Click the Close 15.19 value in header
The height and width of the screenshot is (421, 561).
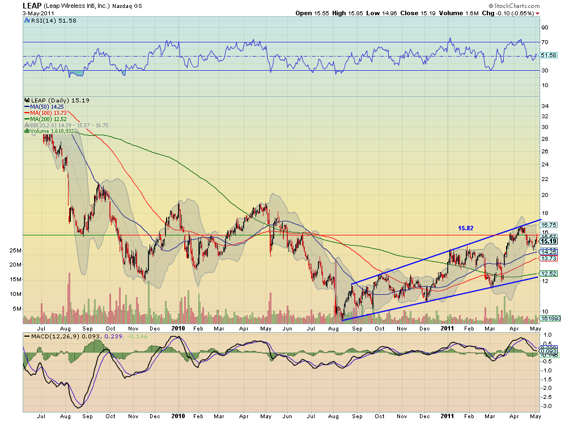418,13
